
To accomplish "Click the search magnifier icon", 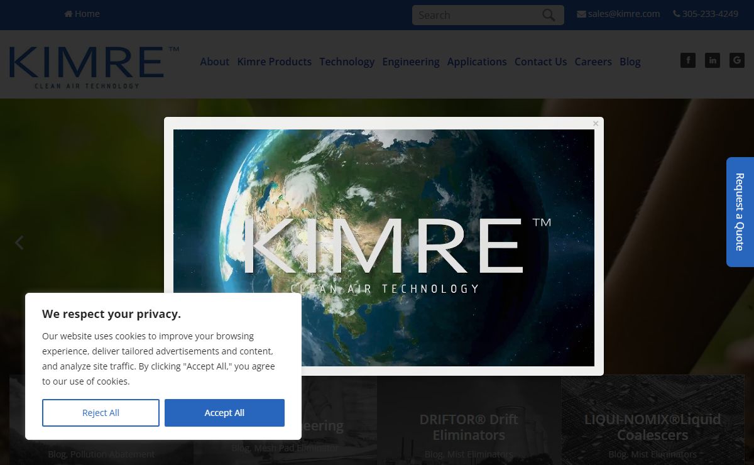I will 549,15.
